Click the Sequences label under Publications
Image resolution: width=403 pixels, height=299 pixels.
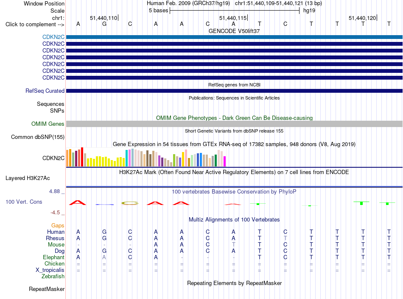pos(50,104)
